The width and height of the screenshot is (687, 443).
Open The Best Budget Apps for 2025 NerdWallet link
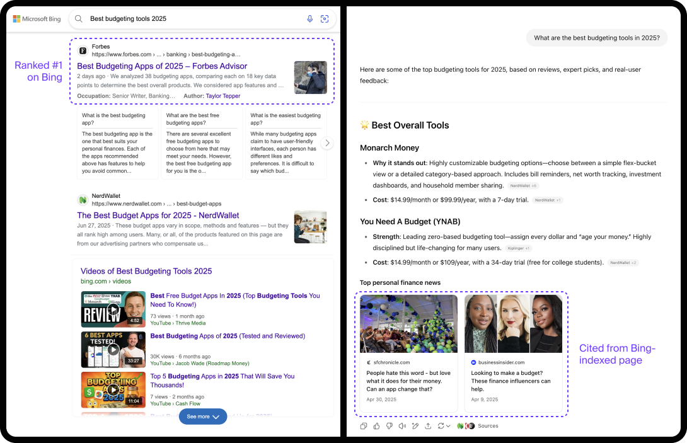pos(158,216)
